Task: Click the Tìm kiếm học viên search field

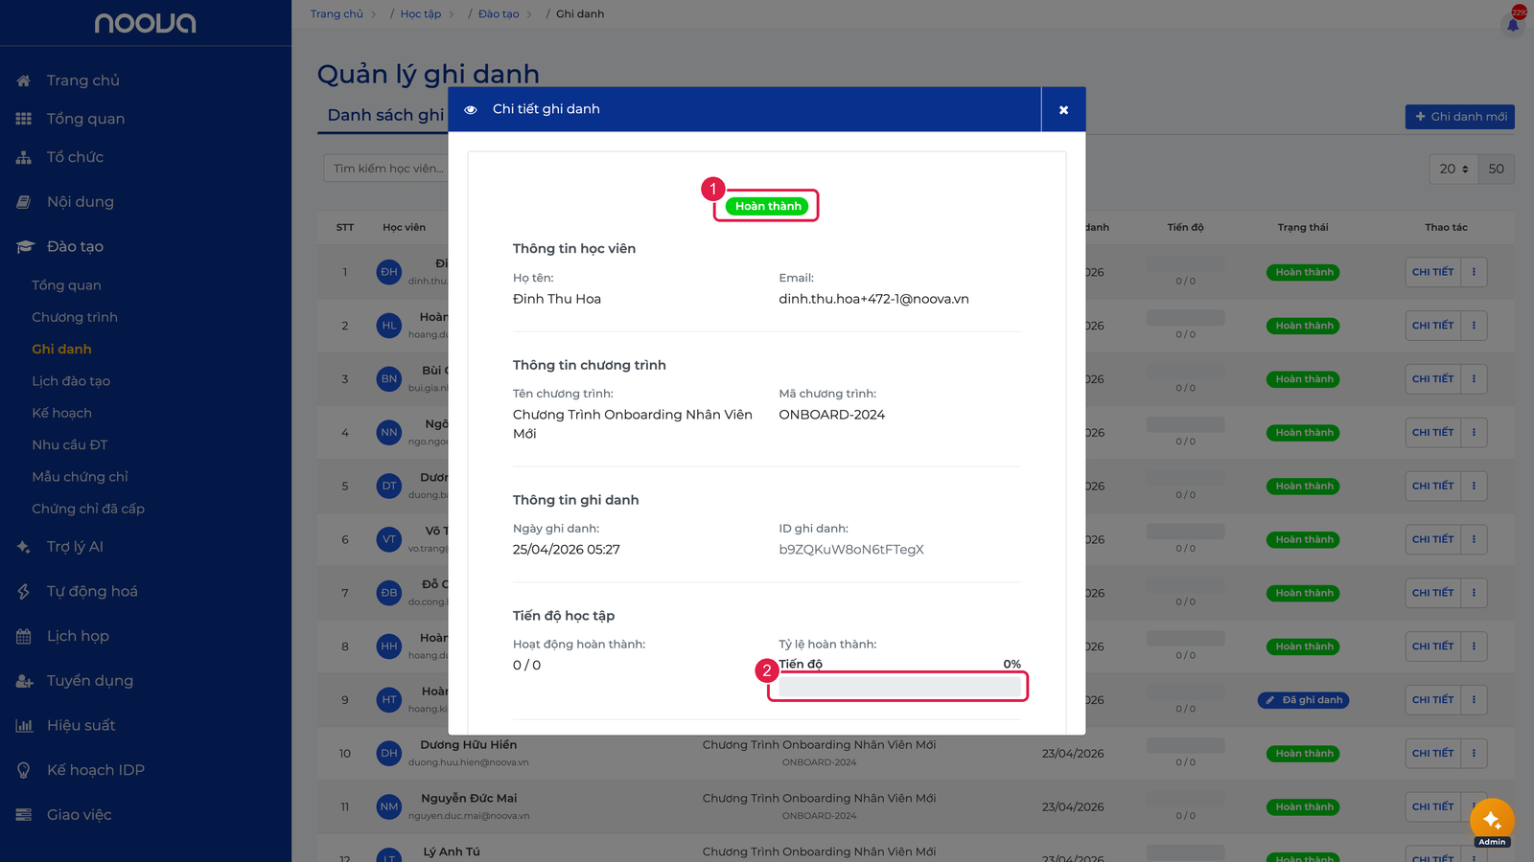Action: (387, 169)
